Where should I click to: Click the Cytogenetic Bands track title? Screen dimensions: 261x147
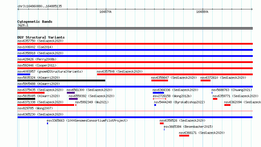[x=35, y=22]
